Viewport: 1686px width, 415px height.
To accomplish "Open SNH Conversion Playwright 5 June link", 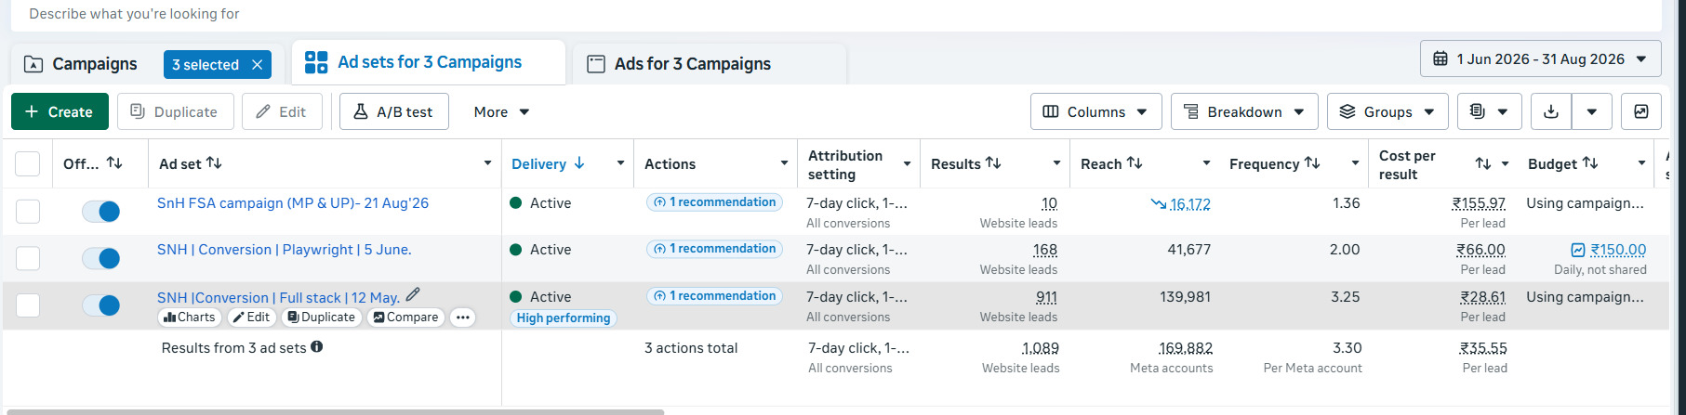I will (285, 250).
